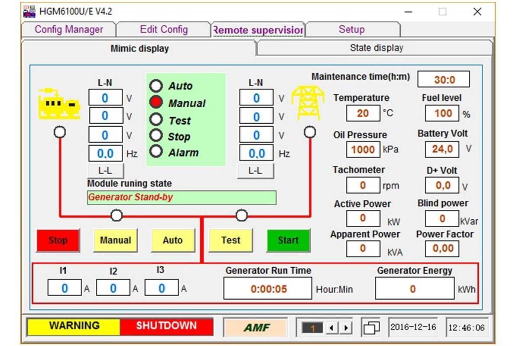Click the Maintenance time value field
Viewport: 519px width, 346px height.
pyautogui.click(x=444, y=80)
